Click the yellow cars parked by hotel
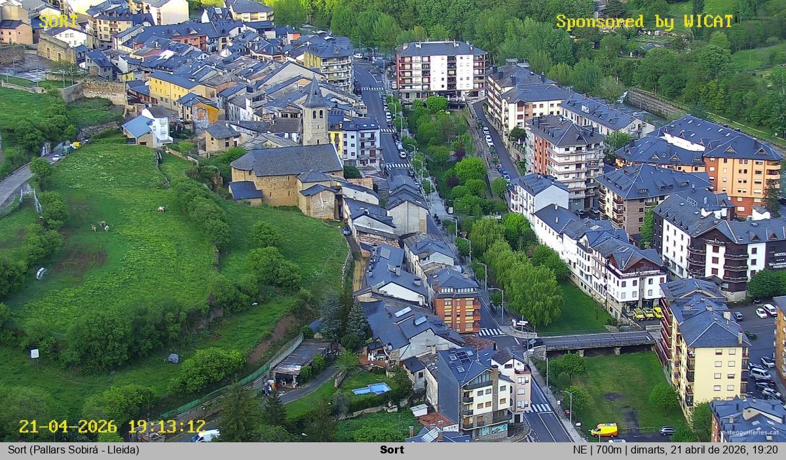 pyautogui.click(x=647, y=313)
